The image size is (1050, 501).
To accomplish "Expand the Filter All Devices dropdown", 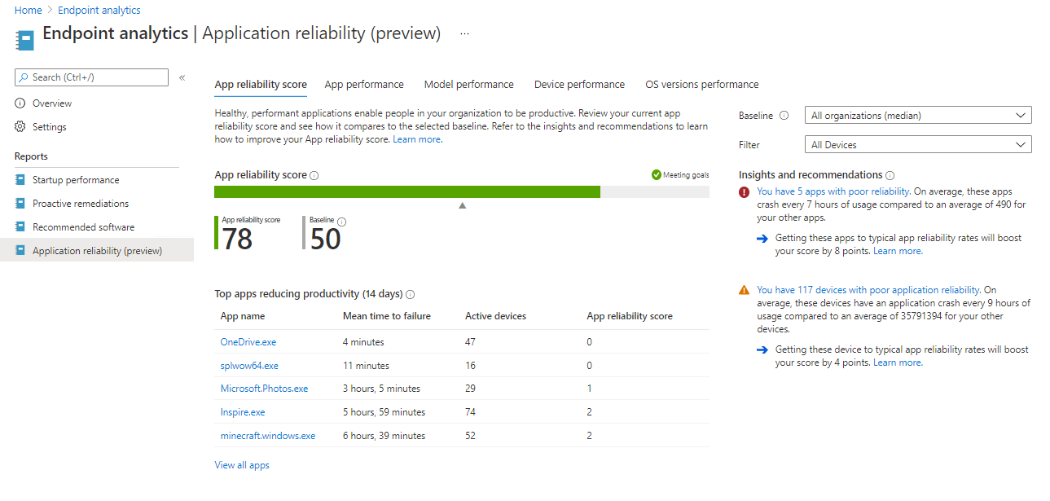I will (x=917, y=145).
